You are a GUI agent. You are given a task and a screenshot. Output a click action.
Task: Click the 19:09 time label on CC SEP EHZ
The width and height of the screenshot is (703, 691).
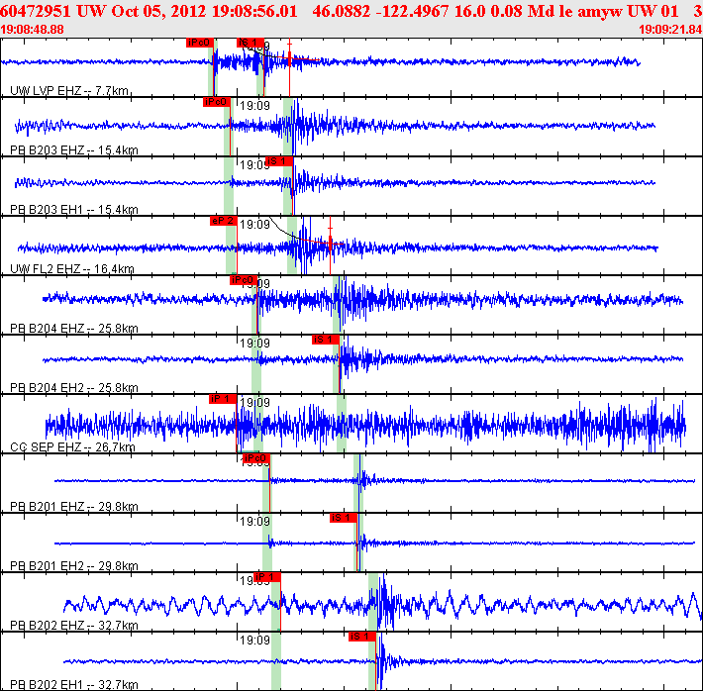(x=255, y=403)
